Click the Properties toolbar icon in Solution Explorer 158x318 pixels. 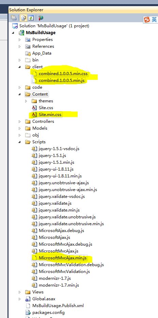[x=14, y=18]
